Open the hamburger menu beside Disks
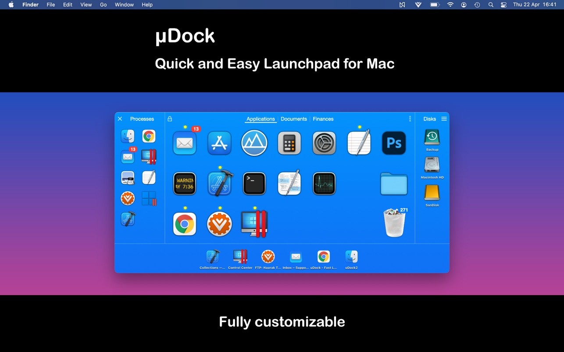The height and width of the screenshot is (352, 564). pos(444,119)
